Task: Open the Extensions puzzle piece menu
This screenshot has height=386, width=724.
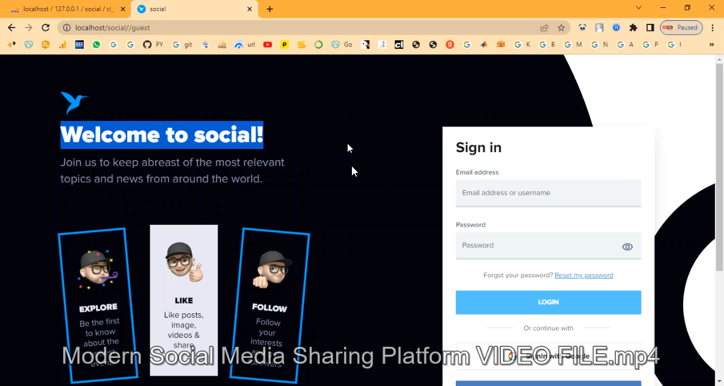Action: (633, 27)
